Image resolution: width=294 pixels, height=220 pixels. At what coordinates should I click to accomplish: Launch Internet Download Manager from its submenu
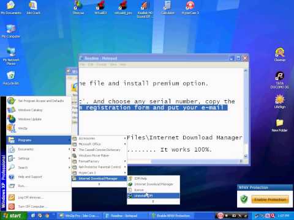click(x=153, y=184)
